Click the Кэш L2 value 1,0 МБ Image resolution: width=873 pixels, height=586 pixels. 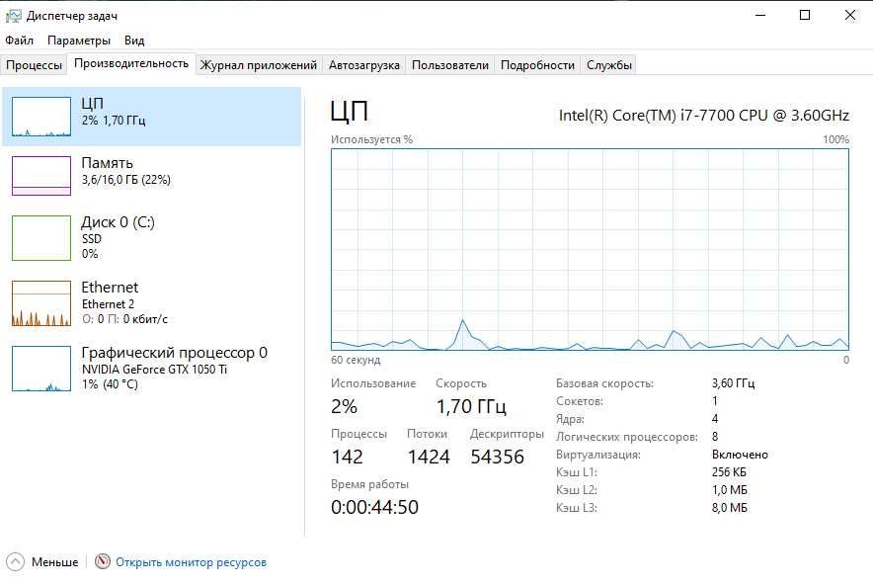(x=730, y=490)
